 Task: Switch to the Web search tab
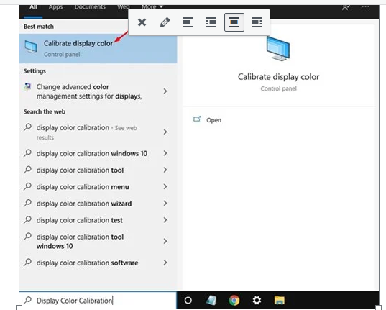124,7
